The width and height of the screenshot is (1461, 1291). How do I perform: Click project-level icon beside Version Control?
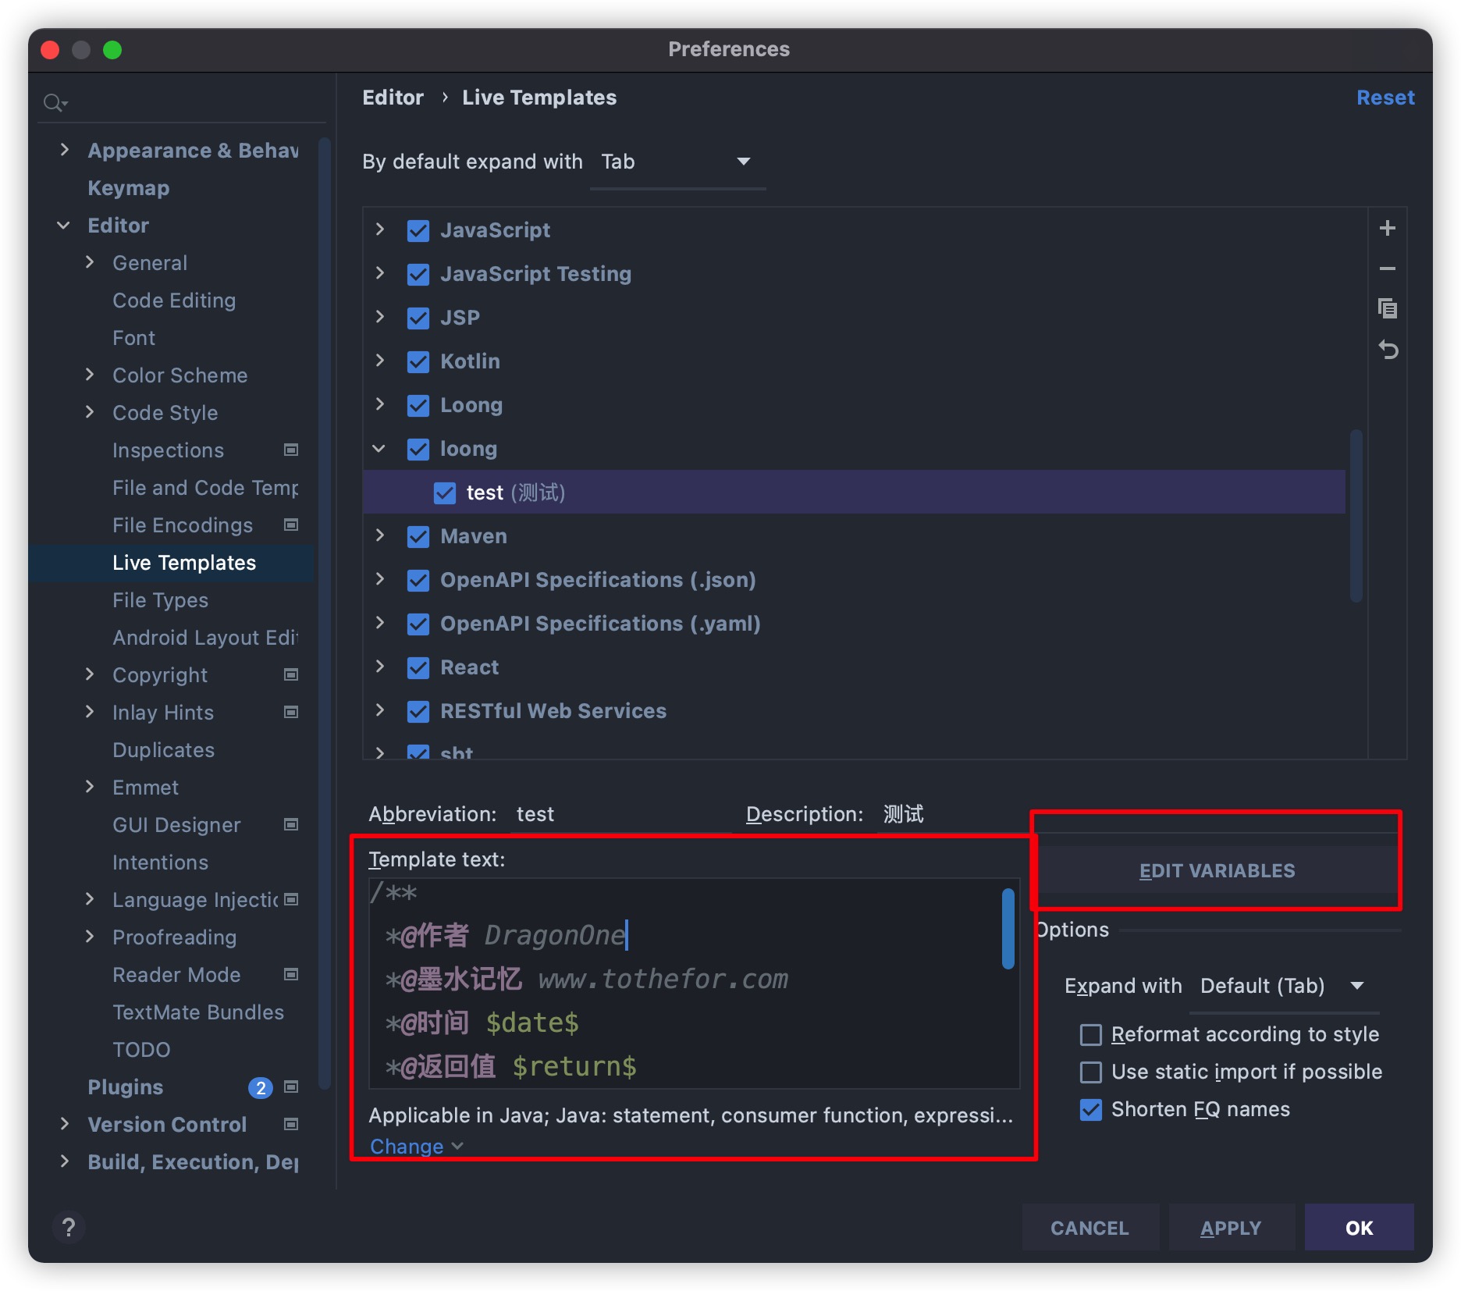pos(291,1124)
